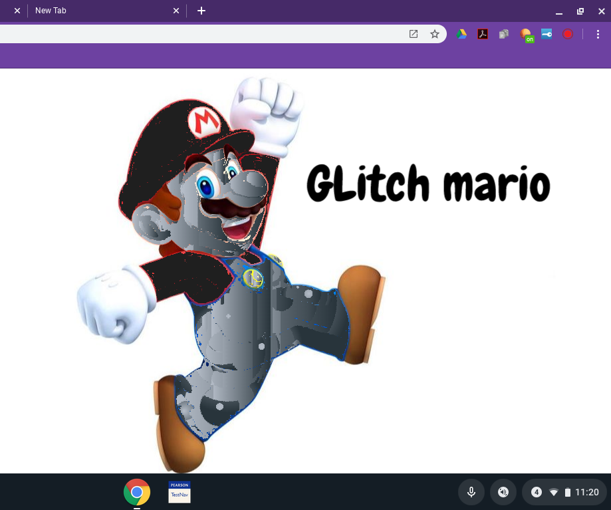The width and height of the screenshot is (611, 510).
Task: Expand the notification counter showing 4
Action: (x=537, y=492)
